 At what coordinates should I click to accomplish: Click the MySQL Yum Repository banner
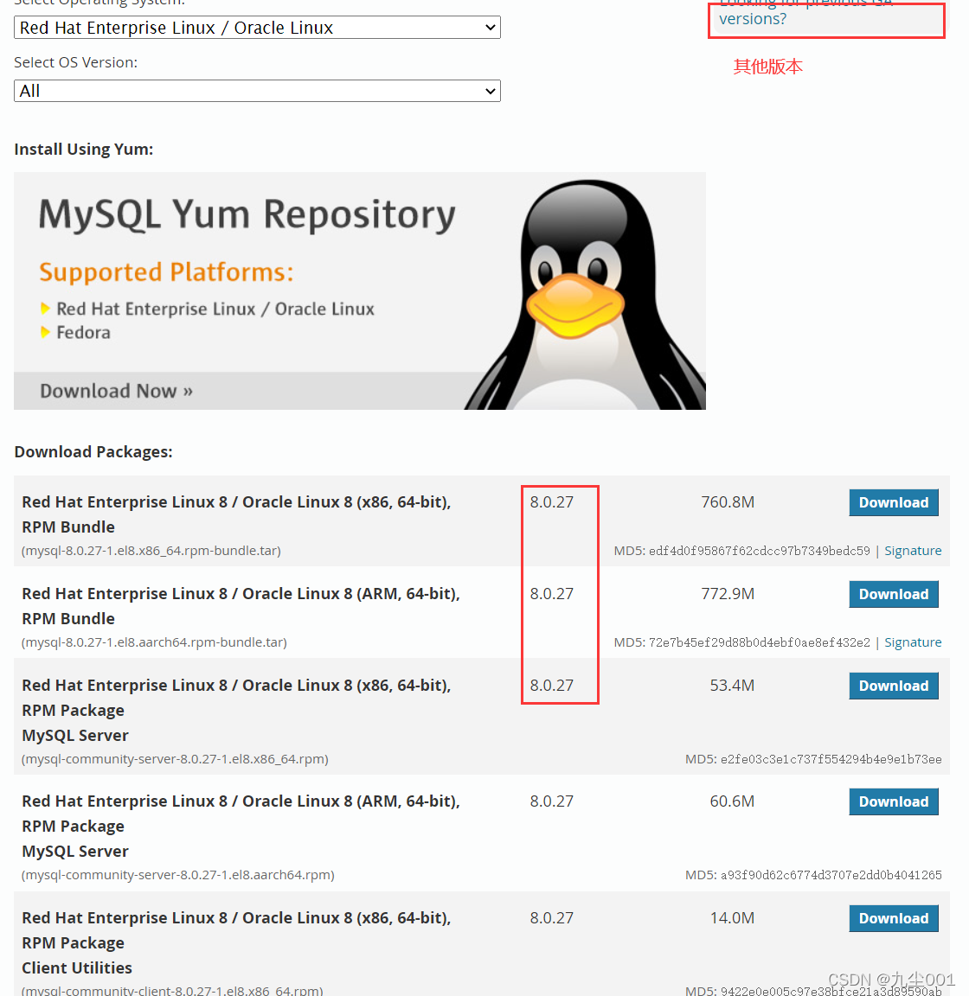pyautogui.click(x=360, y=290)
